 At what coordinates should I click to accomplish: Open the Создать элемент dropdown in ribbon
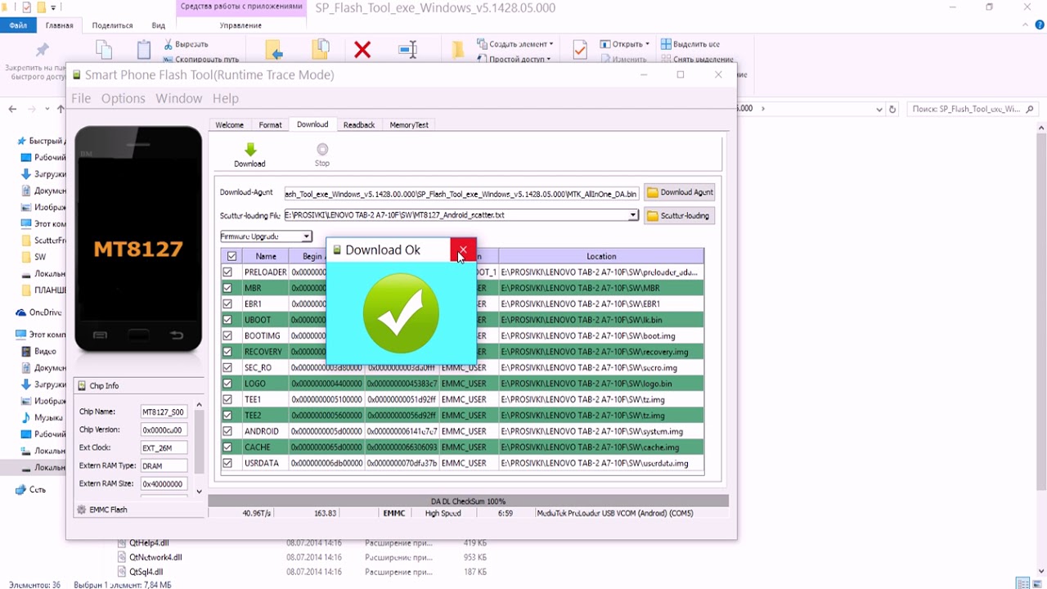(x=515, y=44)
